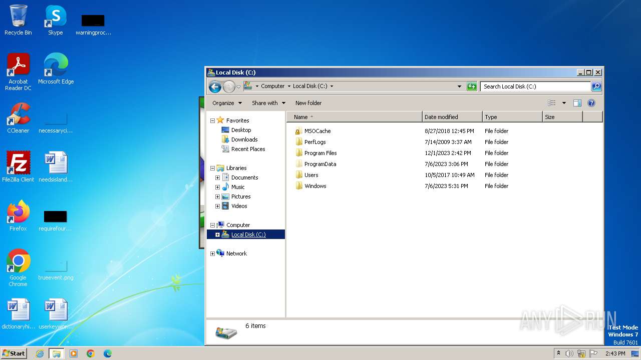641x360 pixels.
Task: Click Edge icon in taskbar
Action: (108, 353)
